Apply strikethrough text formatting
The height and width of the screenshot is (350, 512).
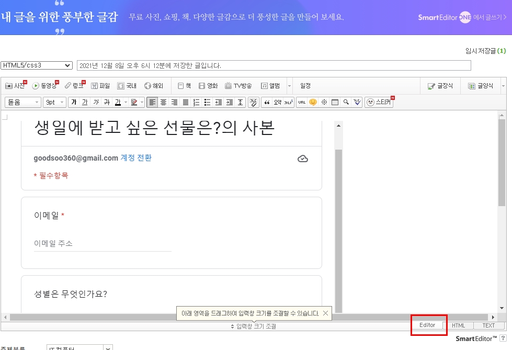pos(107,103)
